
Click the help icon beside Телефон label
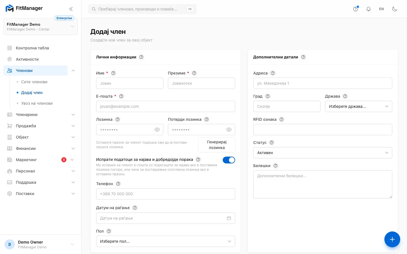[118, 184]
